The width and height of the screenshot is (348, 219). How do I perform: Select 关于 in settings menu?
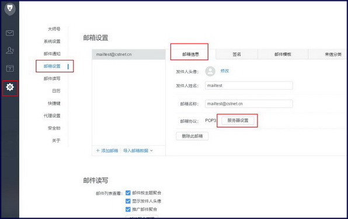click(56, 140)
